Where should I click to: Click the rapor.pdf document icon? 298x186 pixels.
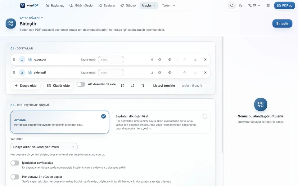coord(30,60)
